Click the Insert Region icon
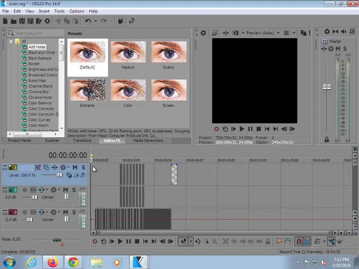The image size is (359, 269). [x=287, y=241]
